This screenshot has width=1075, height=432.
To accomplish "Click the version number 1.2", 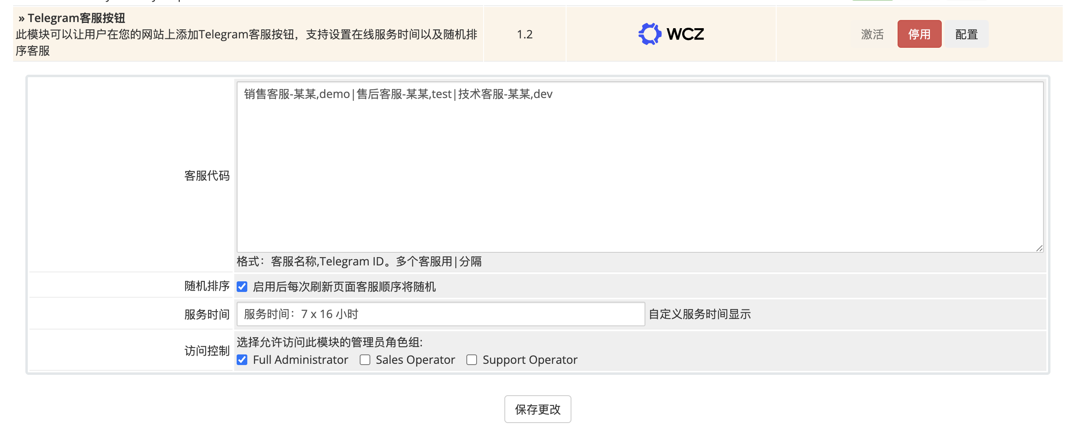I will pos(524,34).
